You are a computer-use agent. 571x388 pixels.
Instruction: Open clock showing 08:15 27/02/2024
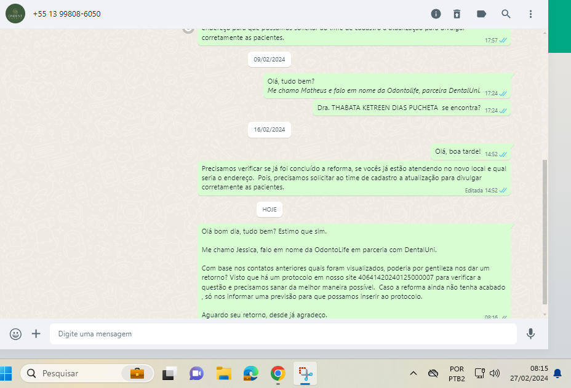click(529, 373)
